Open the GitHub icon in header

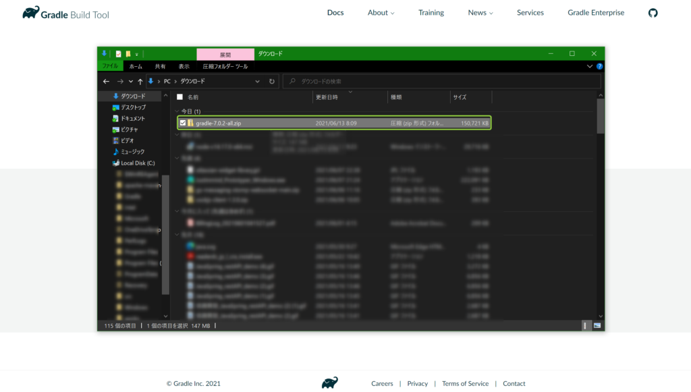tap(653, 13)
